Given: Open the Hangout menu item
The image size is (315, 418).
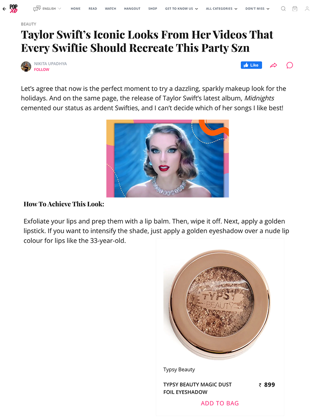Looking at the screenshot, I should point(132,9).
